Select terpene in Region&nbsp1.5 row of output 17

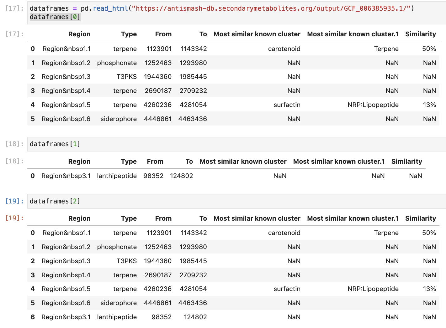(x=125, y=105)
